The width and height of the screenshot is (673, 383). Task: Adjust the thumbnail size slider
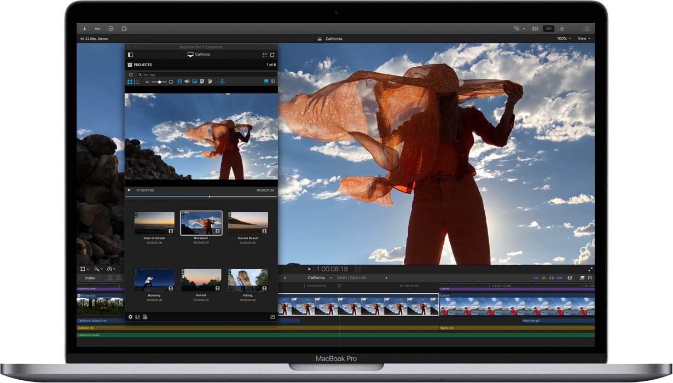(160, 81)
